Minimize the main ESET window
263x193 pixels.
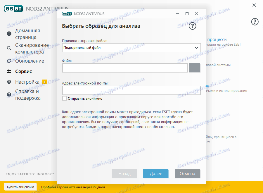[242, 5]
